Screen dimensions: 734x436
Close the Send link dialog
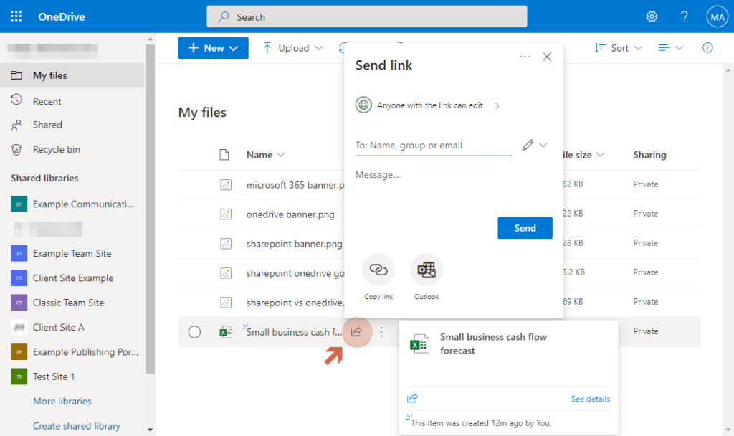point(547,57)
